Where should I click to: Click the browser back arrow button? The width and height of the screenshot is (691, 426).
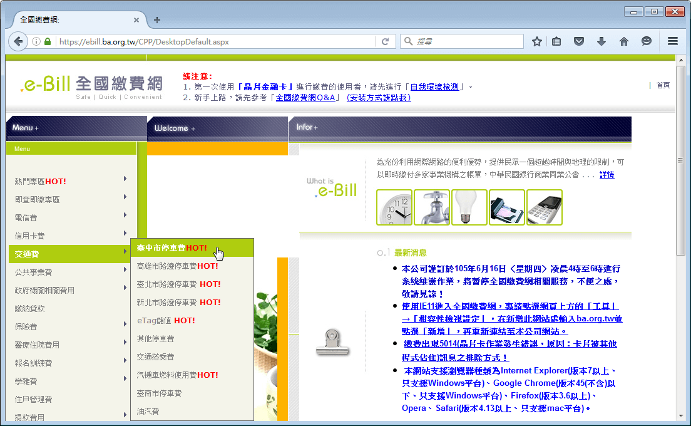pos(19,41)
